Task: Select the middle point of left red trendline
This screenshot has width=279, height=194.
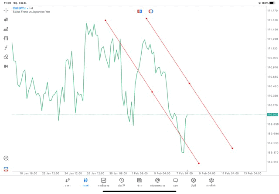Action: (x=152, y=92)
